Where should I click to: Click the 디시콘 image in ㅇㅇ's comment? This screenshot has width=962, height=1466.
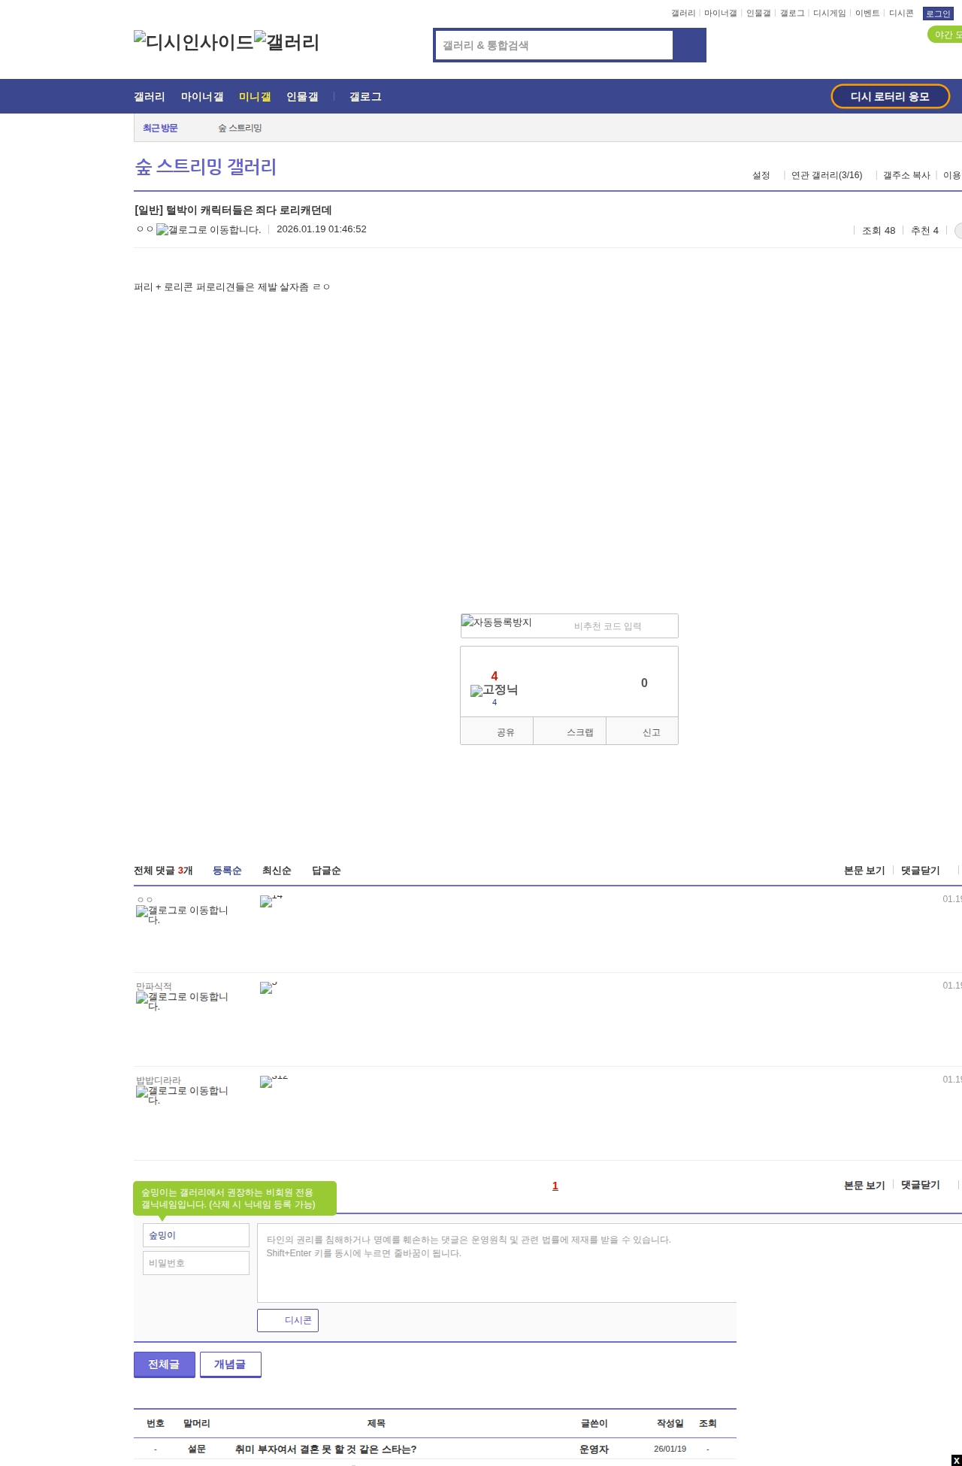click(x=271, y=900)
